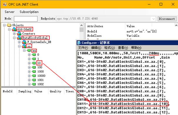Expand the Counters tree node
Viewport: 178px width, 115px height.
click(14, 34)
